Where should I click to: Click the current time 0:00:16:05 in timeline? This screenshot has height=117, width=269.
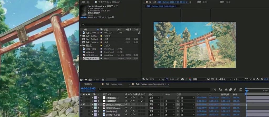tap(88, 88)
